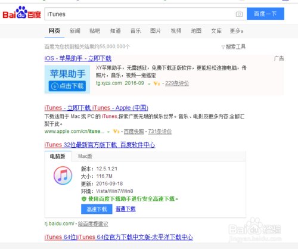Screen dimensions: 298x249
Task: Switch to the 贴吧 tab
Action: pyautogui.click(x=95, y=31)
